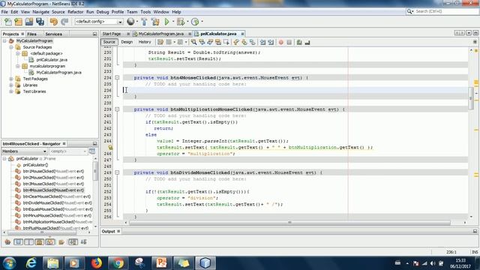
Task: Click the editor vertical scrollbar thumb
Action: (471, 98)
